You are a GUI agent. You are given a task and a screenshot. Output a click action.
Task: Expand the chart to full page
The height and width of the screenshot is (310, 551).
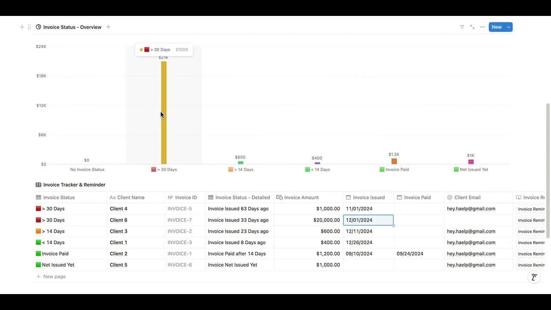click(x=472, y=27)
